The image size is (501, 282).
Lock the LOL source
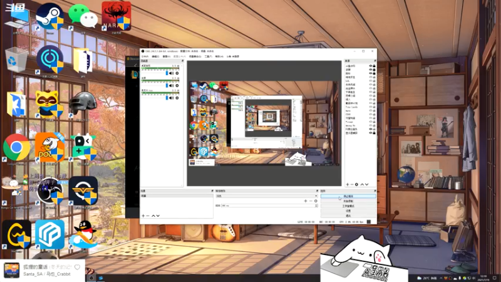(x=374, y=81)
